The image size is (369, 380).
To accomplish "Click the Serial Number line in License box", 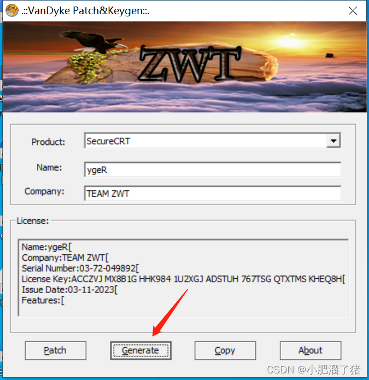I will 80,268.
